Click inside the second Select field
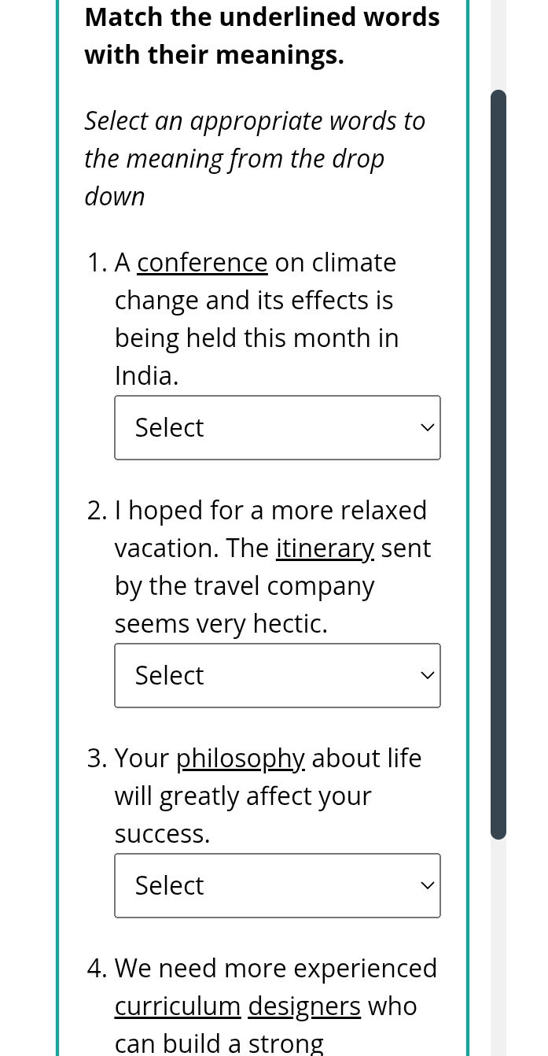The height and width of the screenshot is (1056, 548). click(x=236, y=675)
